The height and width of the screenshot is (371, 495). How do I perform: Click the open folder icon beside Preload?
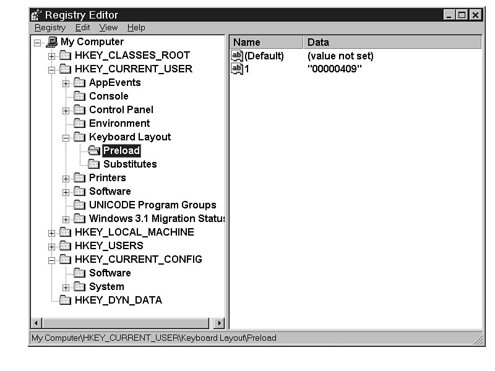click(x=93, y=150)
